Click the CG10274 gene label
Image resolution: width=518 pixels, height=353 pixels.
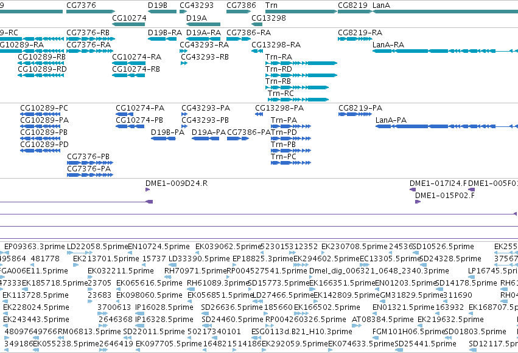pyautogui.click(x=129, y=18)
